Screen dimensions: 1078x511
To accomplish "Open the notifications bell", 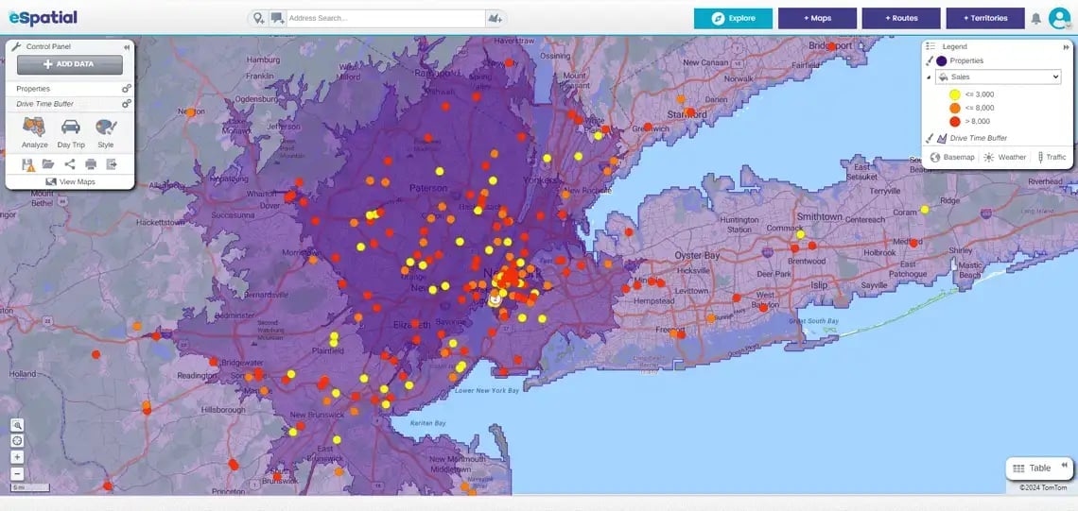I will click(x=1036, y=19).
